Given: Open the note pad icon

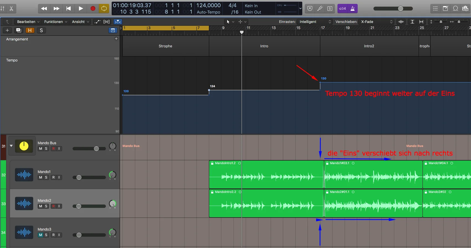Looking at the screenshot, I should point(446,9).
